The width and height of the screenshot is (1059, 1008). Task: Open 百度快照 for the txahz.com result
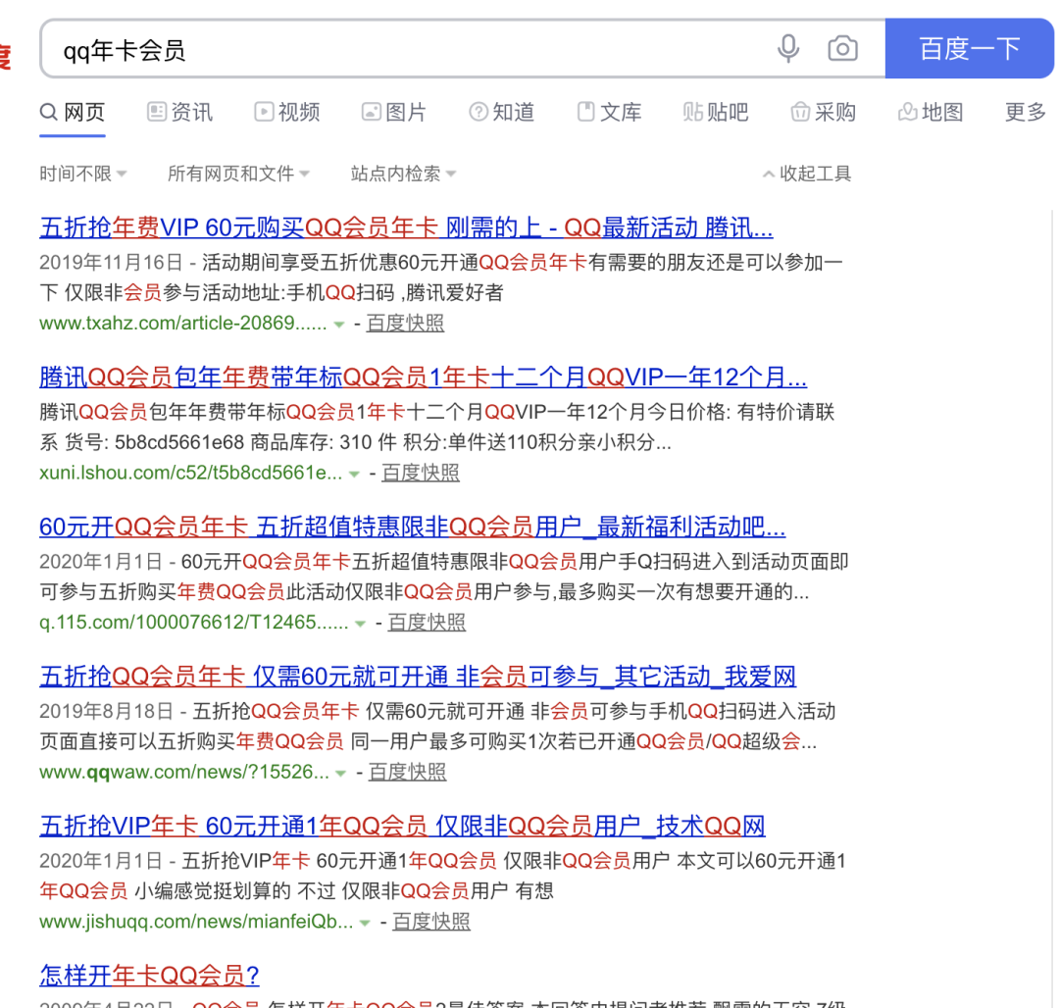click(405, 324)
